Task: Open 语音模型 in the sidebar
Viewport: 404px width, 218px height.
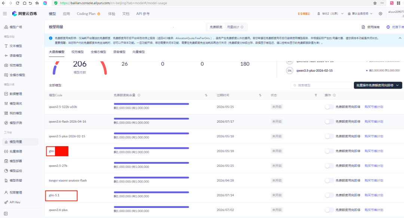Action: 13,56
